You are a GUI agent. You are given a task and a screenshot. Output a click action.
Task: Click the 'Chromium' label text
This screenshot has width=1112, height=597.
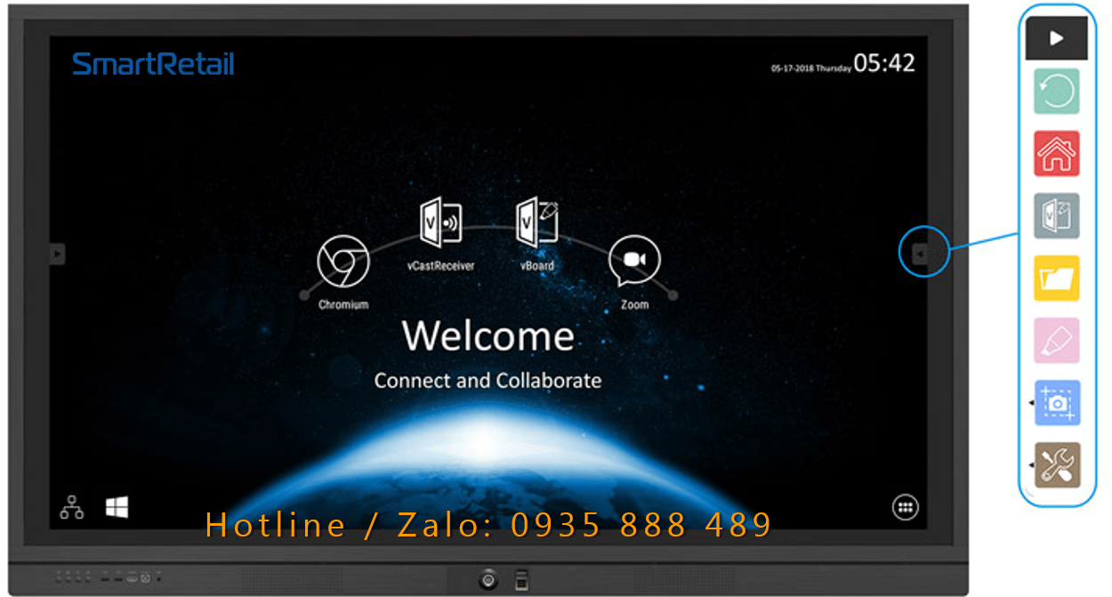click(x=343, y=304)
